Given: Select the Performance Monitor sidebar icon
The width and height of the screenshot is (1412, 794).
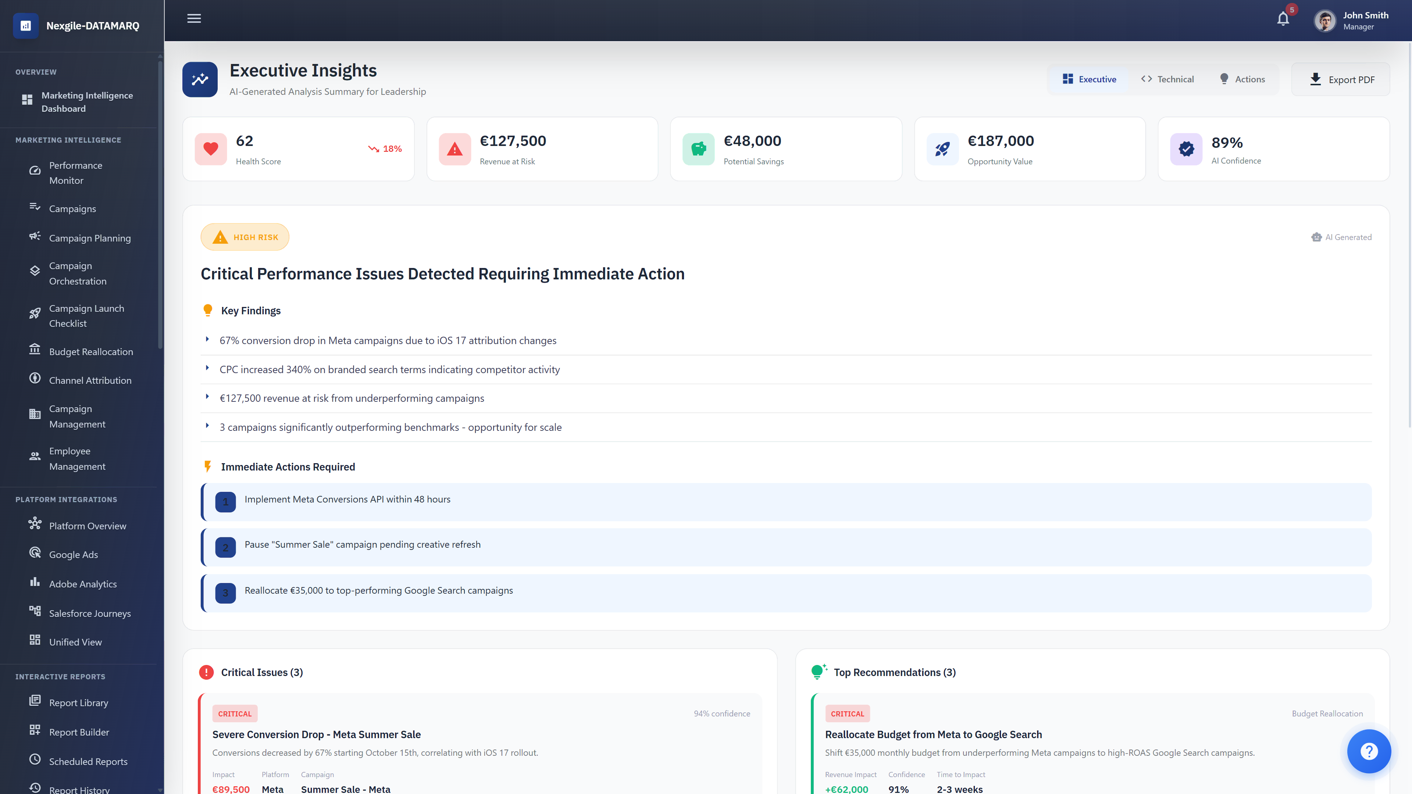Looking at the screenshot, I should point(35,170).
